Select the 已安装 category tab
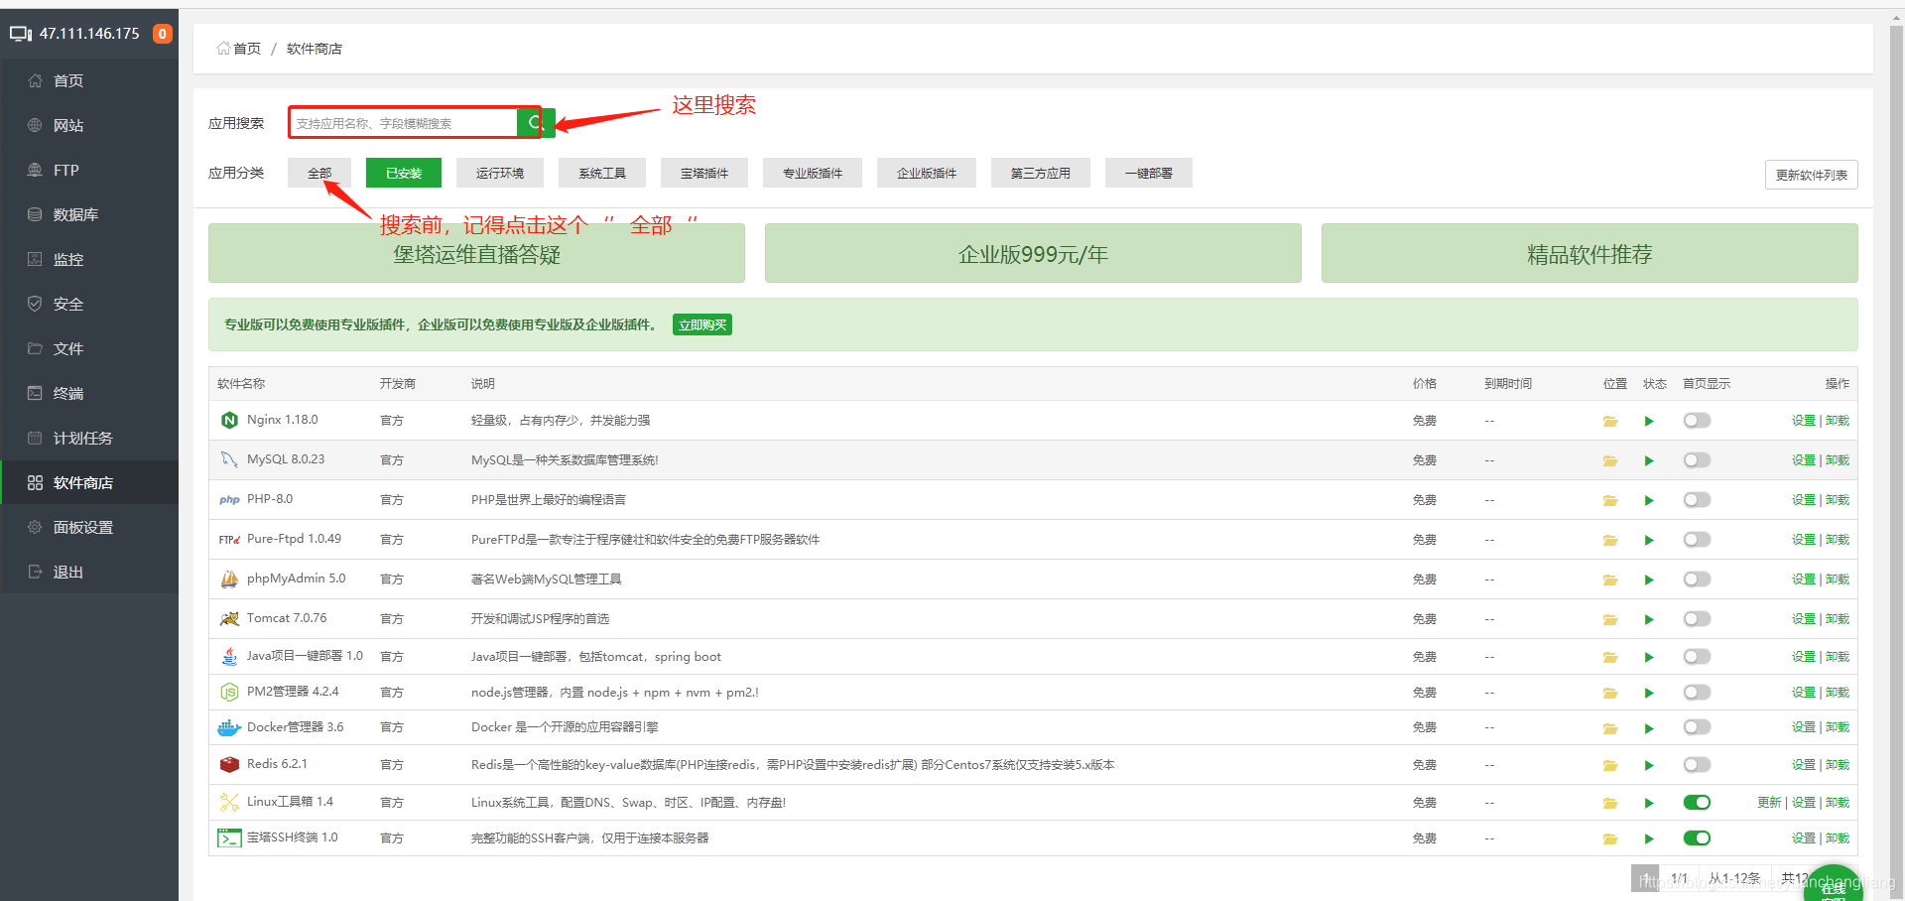 (404, 173)
